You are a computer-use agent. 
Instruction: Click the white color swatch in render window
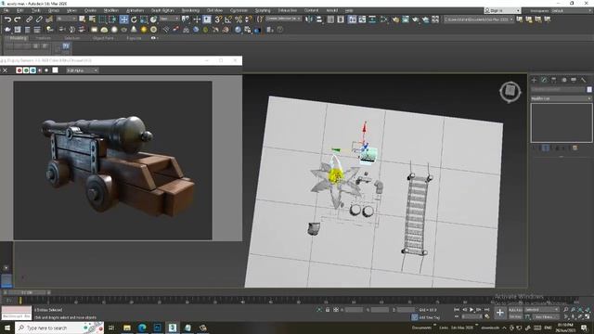click(x=55, y=71)
